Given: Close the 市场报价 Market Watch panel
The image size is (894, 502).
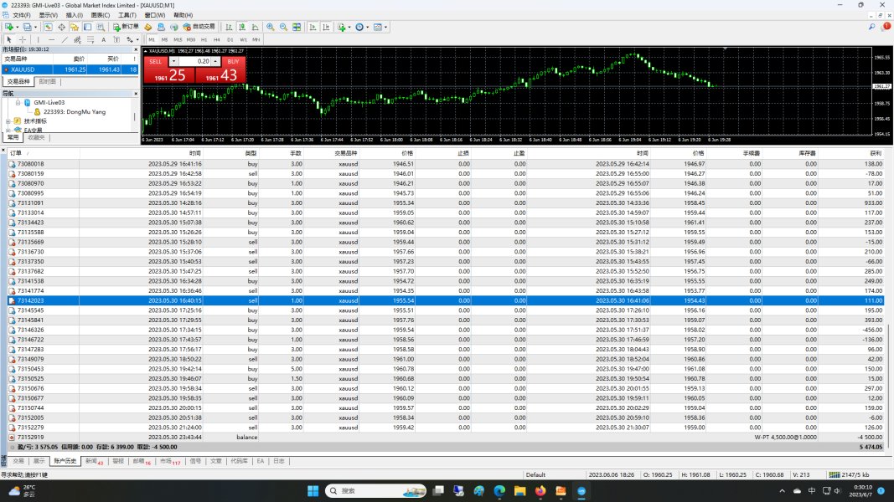Looking at the screenshot, I should click(134, 49).
